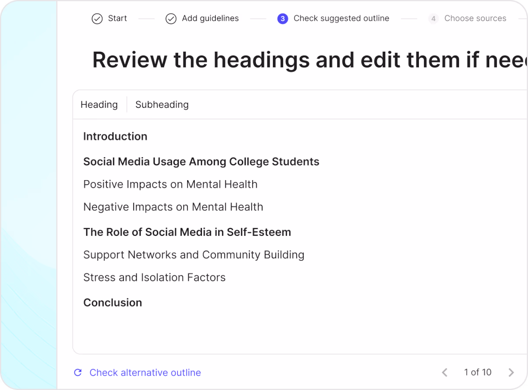Edit Negative Impacts on Mental Health subheading
This screenshot has height=390, width=528.
coord(173,207)
